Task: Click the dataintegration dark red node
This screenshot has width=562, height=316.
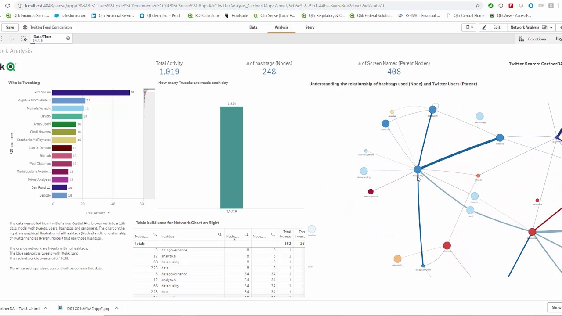Action: (371, 191)
